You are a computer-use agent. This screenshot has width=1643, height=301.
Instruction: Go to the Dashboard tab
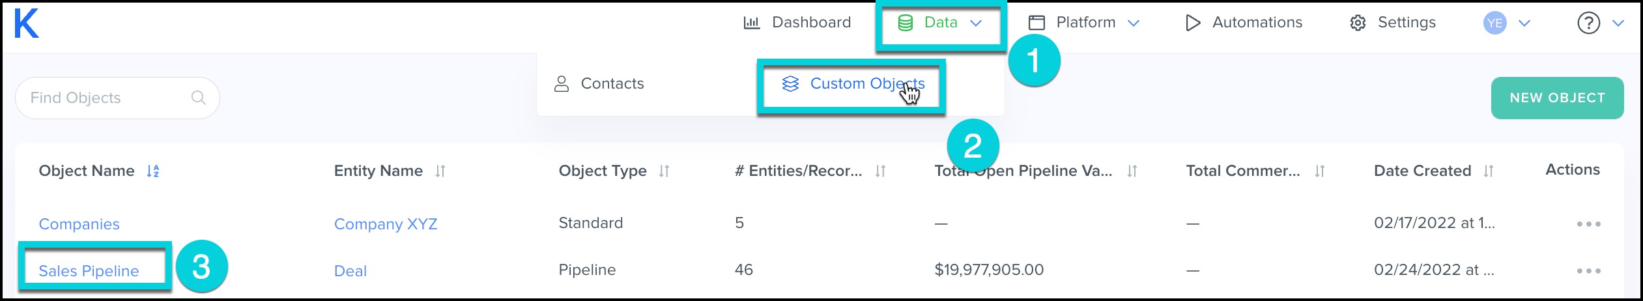point(797,23)
